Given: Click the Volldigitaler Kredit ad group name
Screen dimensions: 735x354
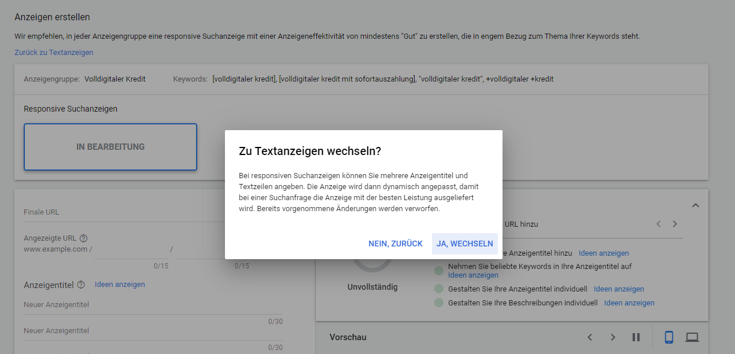Looking at the screenshot, I should point(115,79).
